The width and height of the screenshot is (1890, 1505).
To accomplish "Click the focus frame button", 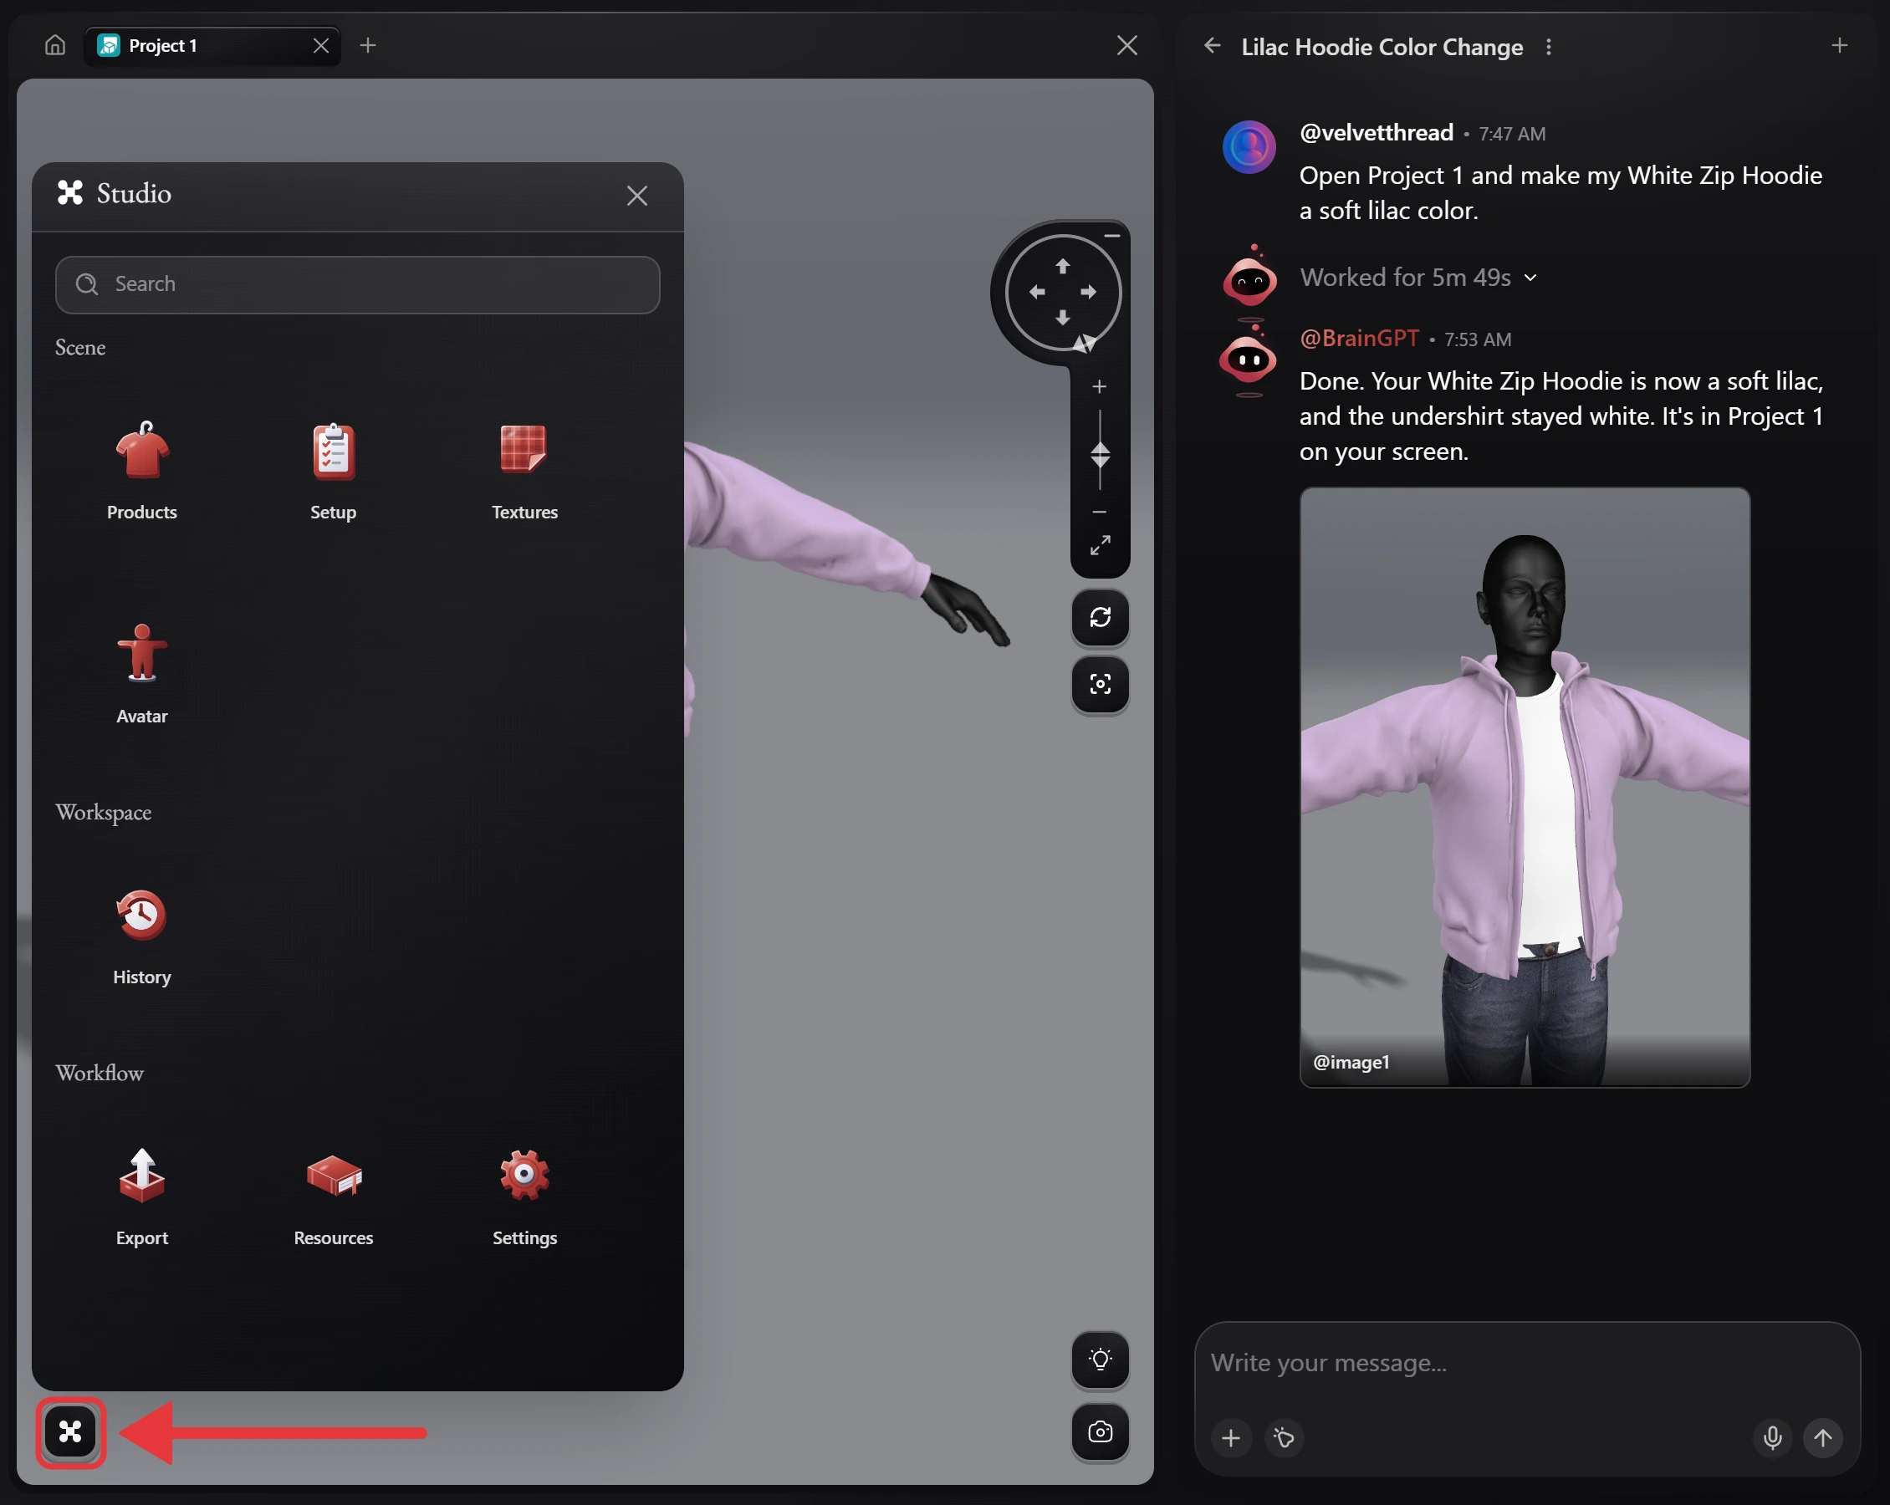I will [x=1101, y=685].
